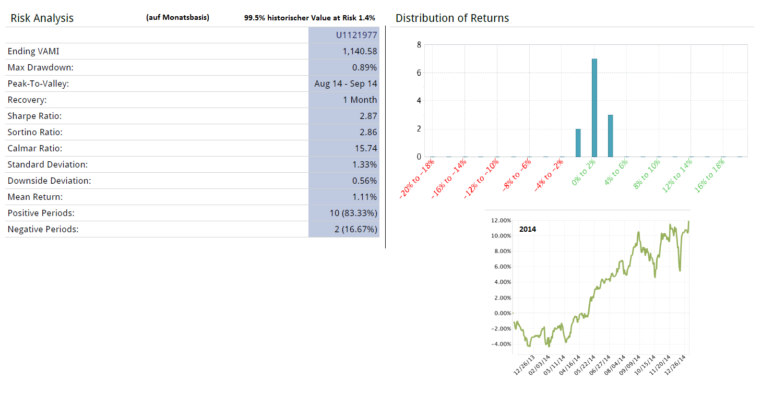
Task: Click the histogram bar with height three
Action: 611,136
